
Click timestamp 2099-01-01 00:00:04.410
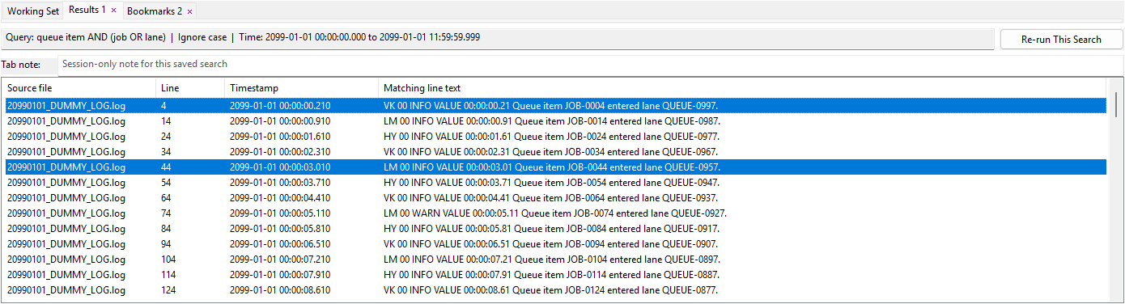click(280, 198)
